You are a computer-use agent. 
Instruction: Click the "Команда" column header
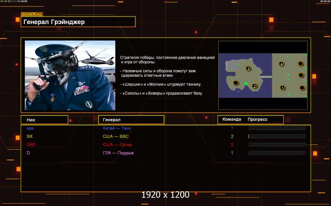[x=232, y=119]
